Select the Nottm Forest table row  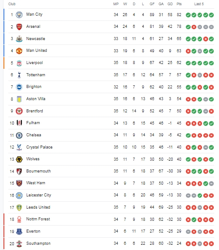tap(111, 220)
